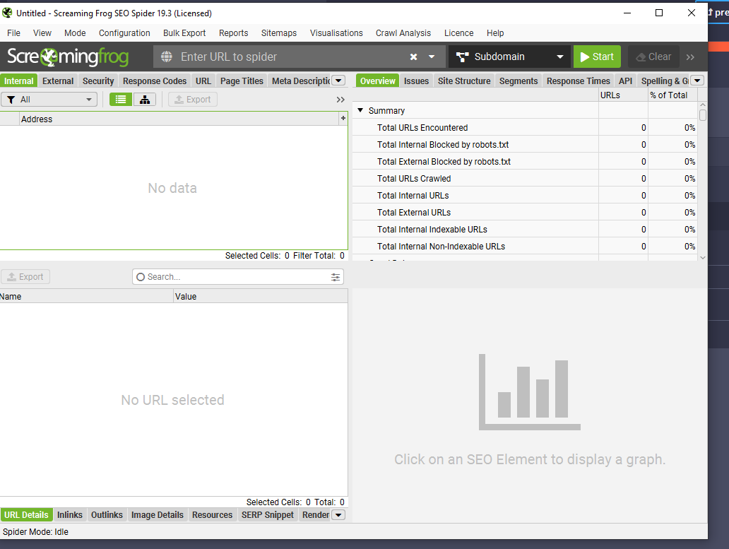Open the Site Structure tab
This screenshot has height=549, width=729.
point(464,81)
